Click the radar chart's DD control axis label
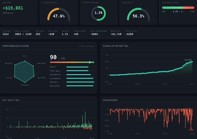 9,63
